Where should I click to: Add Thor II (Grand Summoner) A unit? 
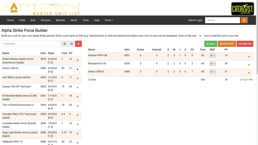[x=77, y=106]
